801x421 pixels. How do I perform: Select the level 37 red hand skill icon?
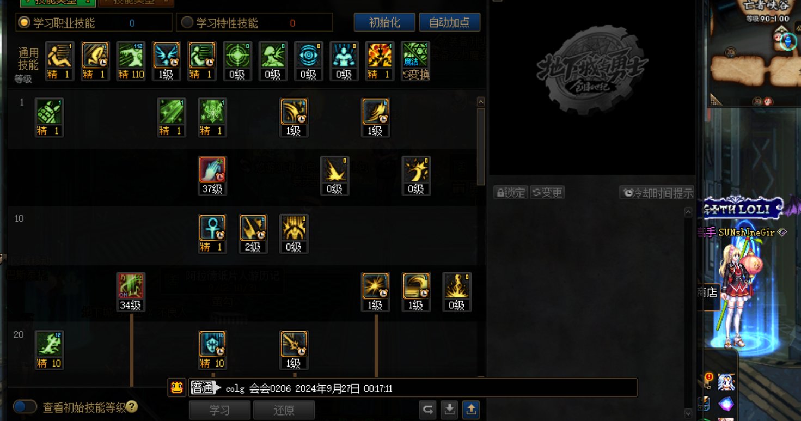pyautogui.click(x=212, y=175)
